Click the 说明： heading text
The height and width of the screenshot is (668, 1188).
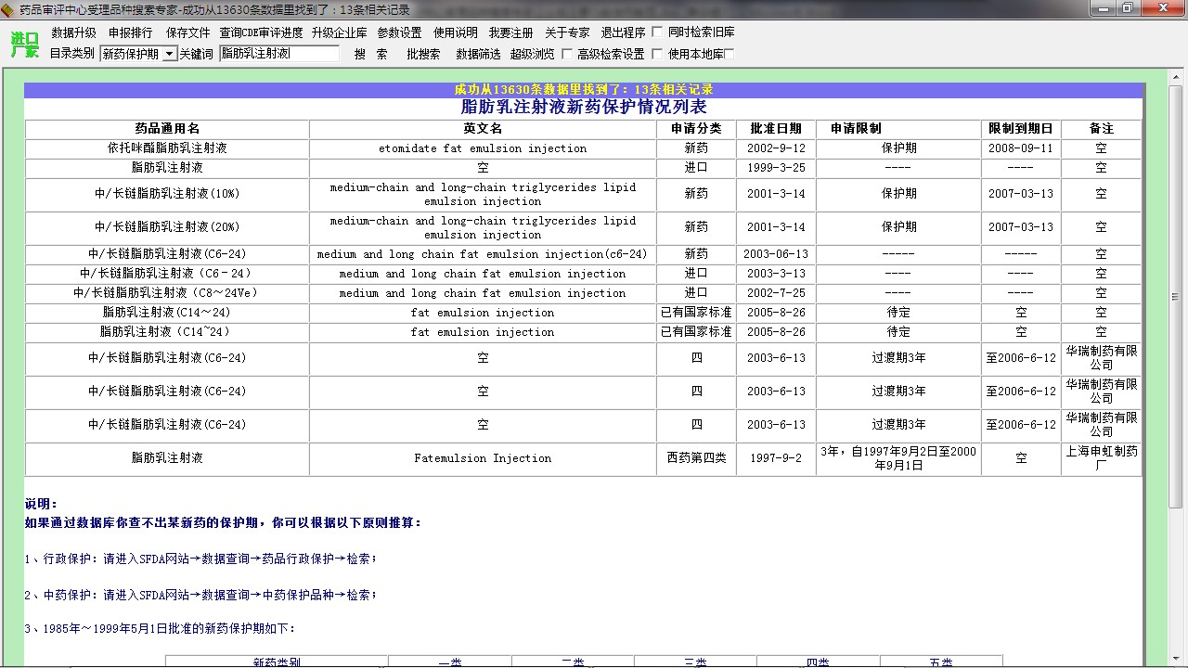click(x=42, y=504)
